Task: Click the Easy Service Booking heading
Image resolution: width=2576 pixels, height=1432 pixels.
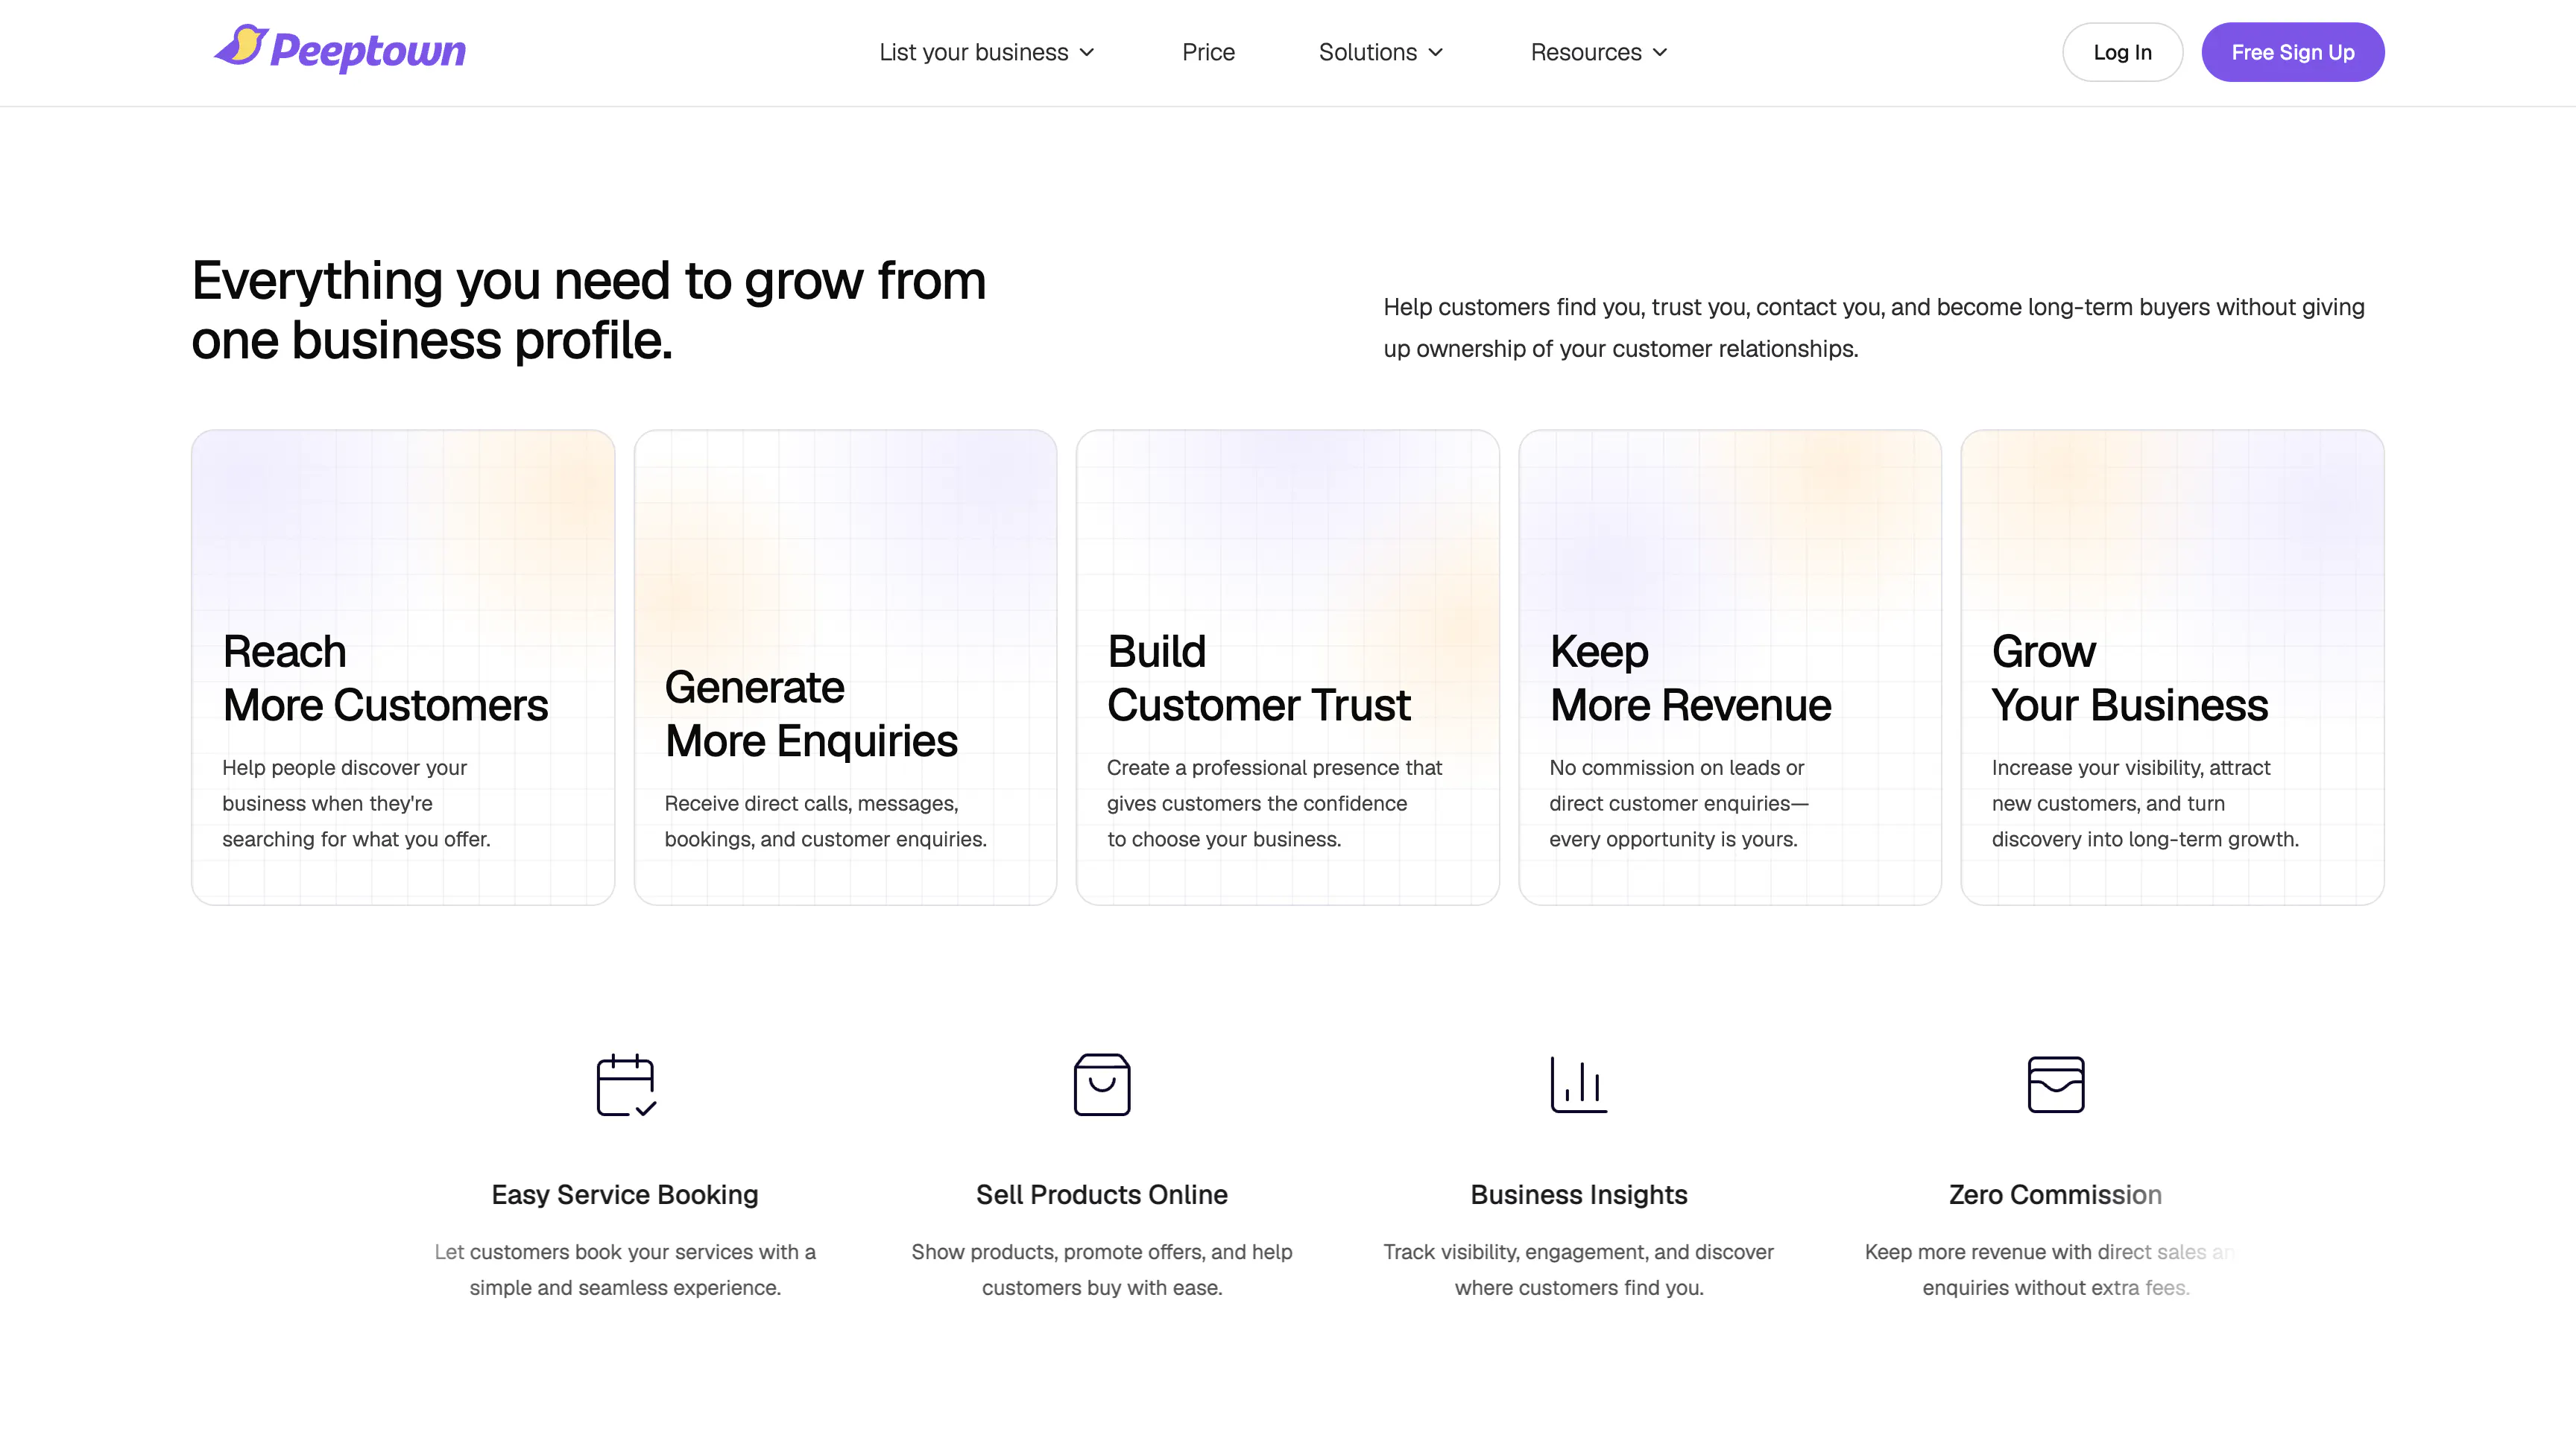Action: click(625, 1195)
